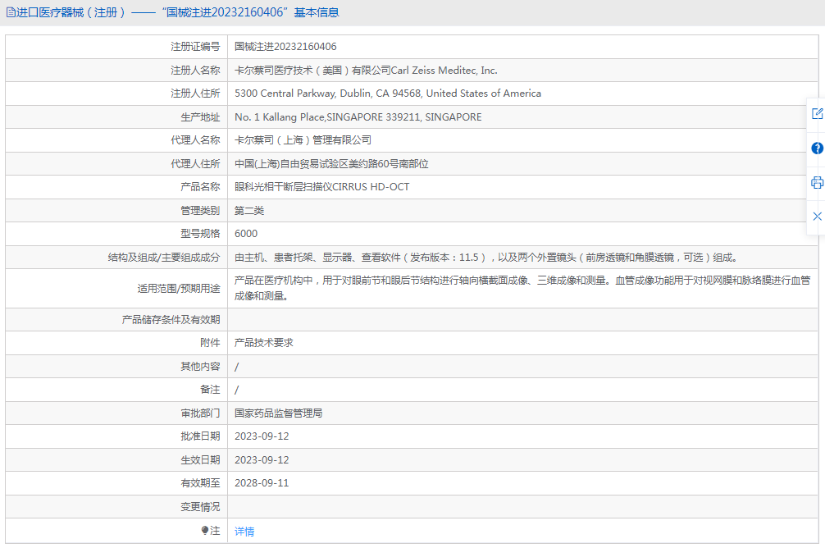Select the expiry date 2028-09-11
This screenshot has height=548, width=825.
click(x=262, y=483)
